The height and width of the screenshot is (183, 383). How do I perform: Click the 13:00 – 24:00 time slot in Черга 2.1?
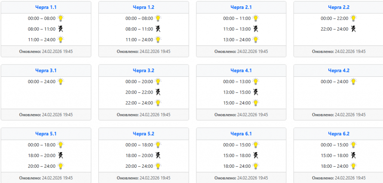[237, 40]
